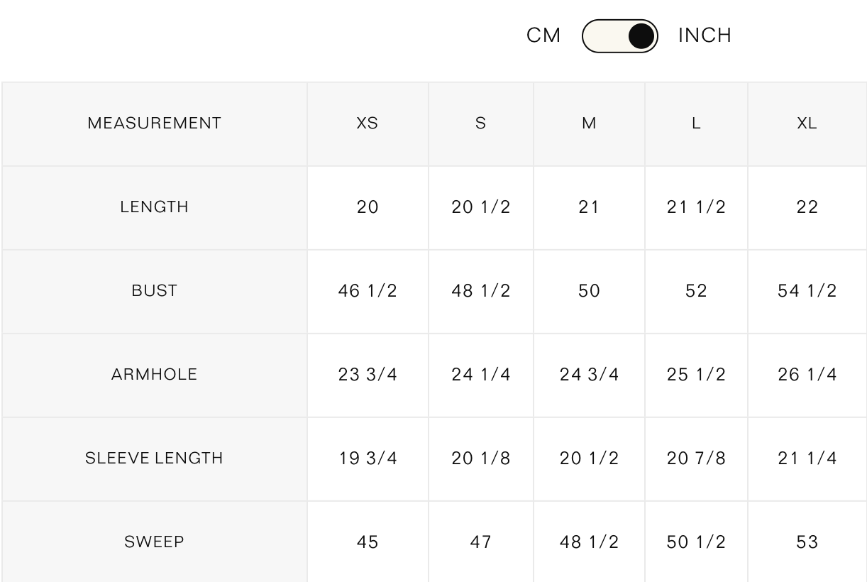Select the L sleeve length value 20 7/8
The image size is (867, 582).
point(696,459)
